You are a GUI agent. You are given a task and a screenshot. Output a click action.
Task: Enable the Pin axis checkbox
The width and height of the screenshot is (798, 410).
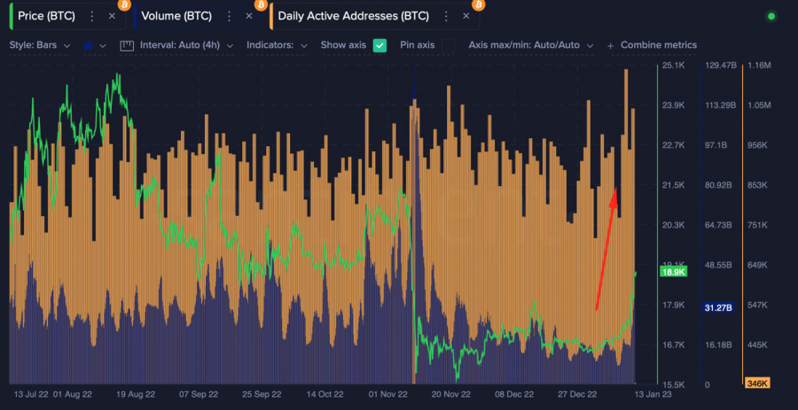pyautogui.click(x=449, y=45)
